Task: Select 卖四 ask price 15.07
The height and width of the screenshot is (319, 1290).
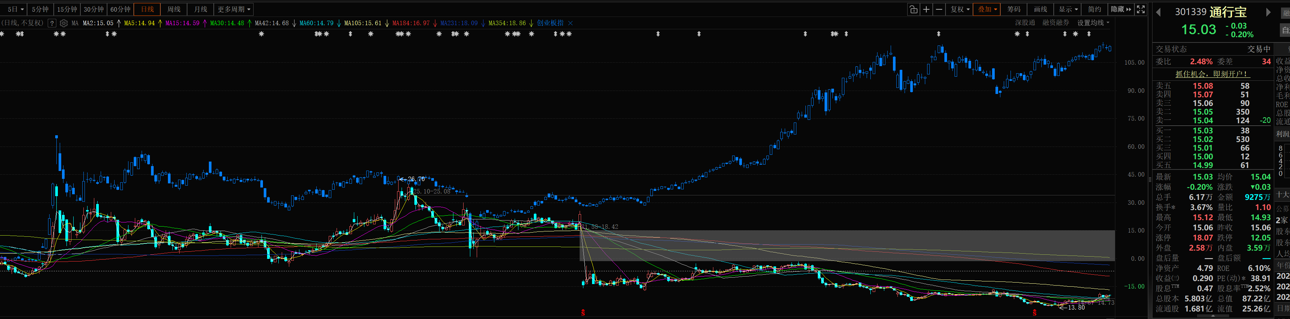Action: click(1202, 95)
